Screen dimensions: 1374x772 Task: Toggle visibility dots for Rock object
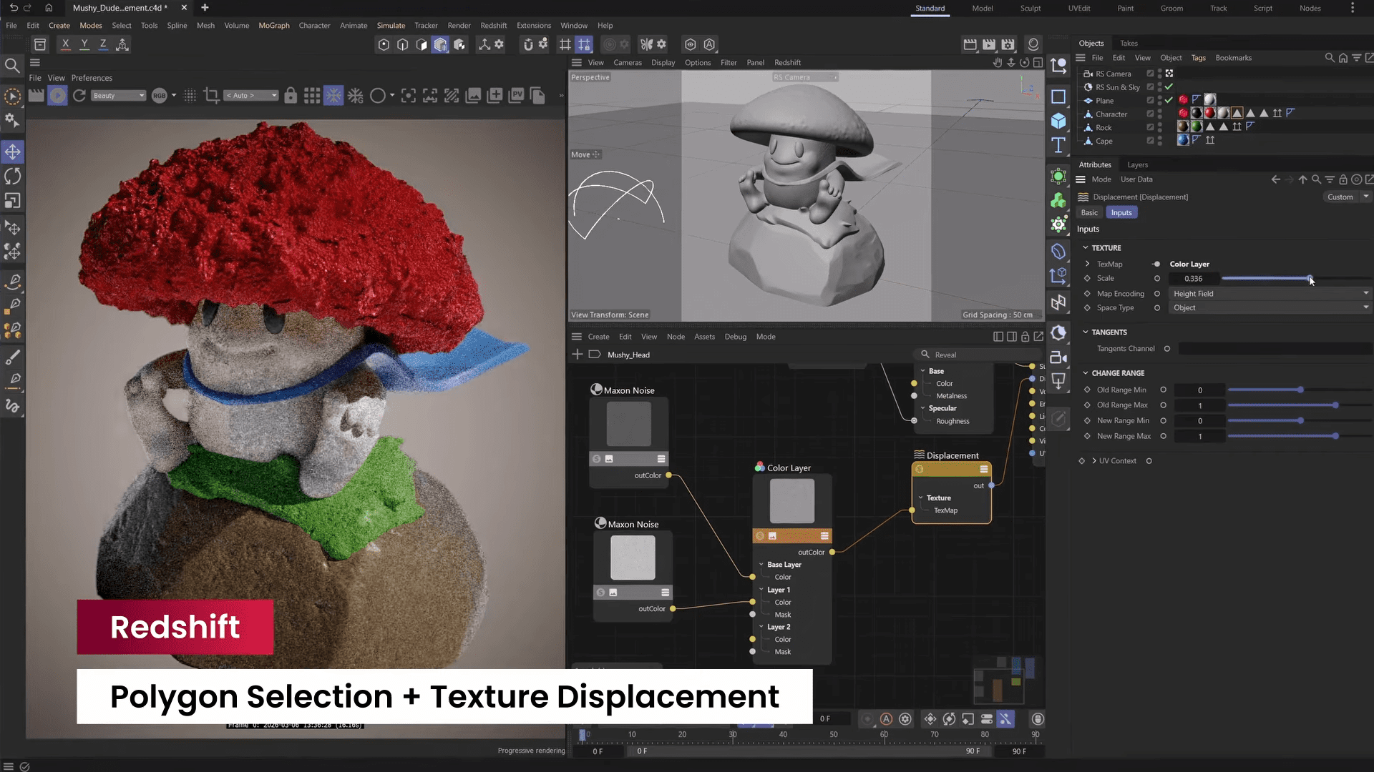[x=1159, y=127]
